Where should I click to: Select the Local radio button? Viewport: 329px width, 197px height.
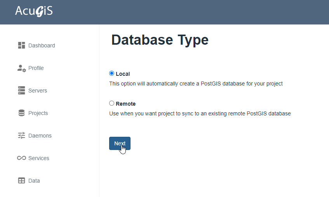112,73
